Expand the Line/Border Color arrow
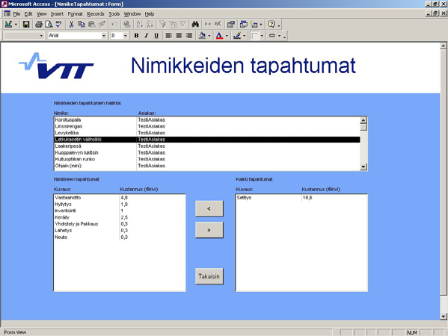Screen dimensions: 448x336 244,36
